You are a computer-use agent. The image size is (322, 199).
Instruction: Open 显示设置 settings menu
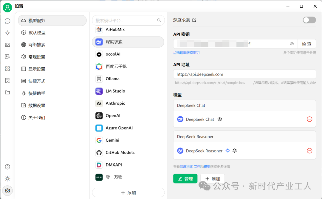(52, 69)
